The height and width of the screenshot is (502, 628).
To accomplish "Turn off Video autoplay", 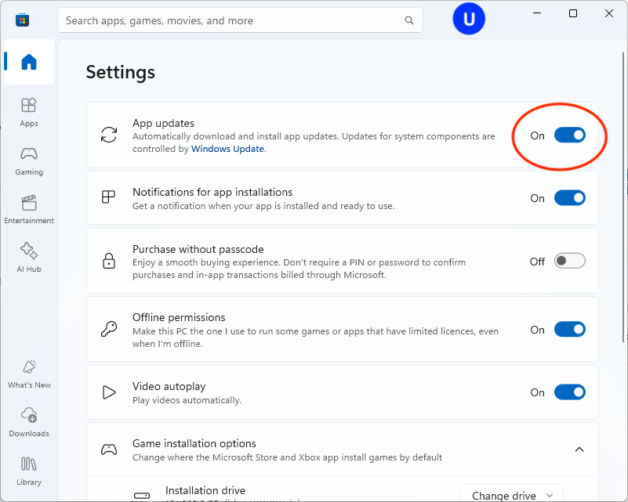I will [570, 392].
